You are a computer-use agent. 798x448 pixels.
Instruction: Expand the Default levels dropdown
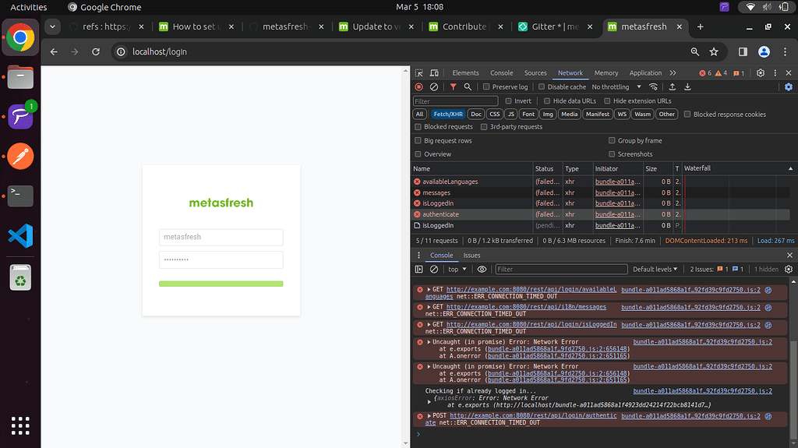(x=655, y=270)
